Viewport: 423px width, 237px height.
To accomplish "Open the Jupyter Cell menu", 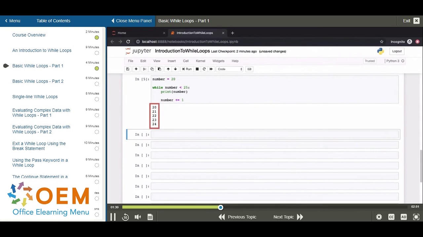I will pos(186,61).
